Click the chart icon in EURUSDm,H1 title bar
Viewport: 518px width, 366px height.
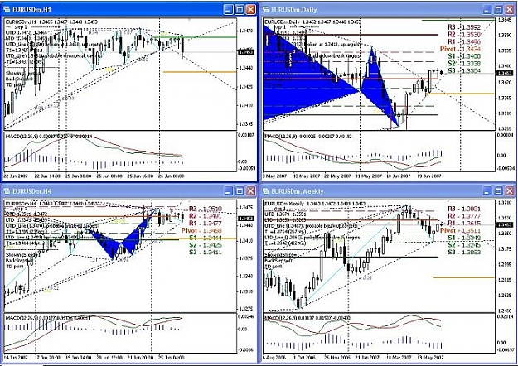coord(7,10)
